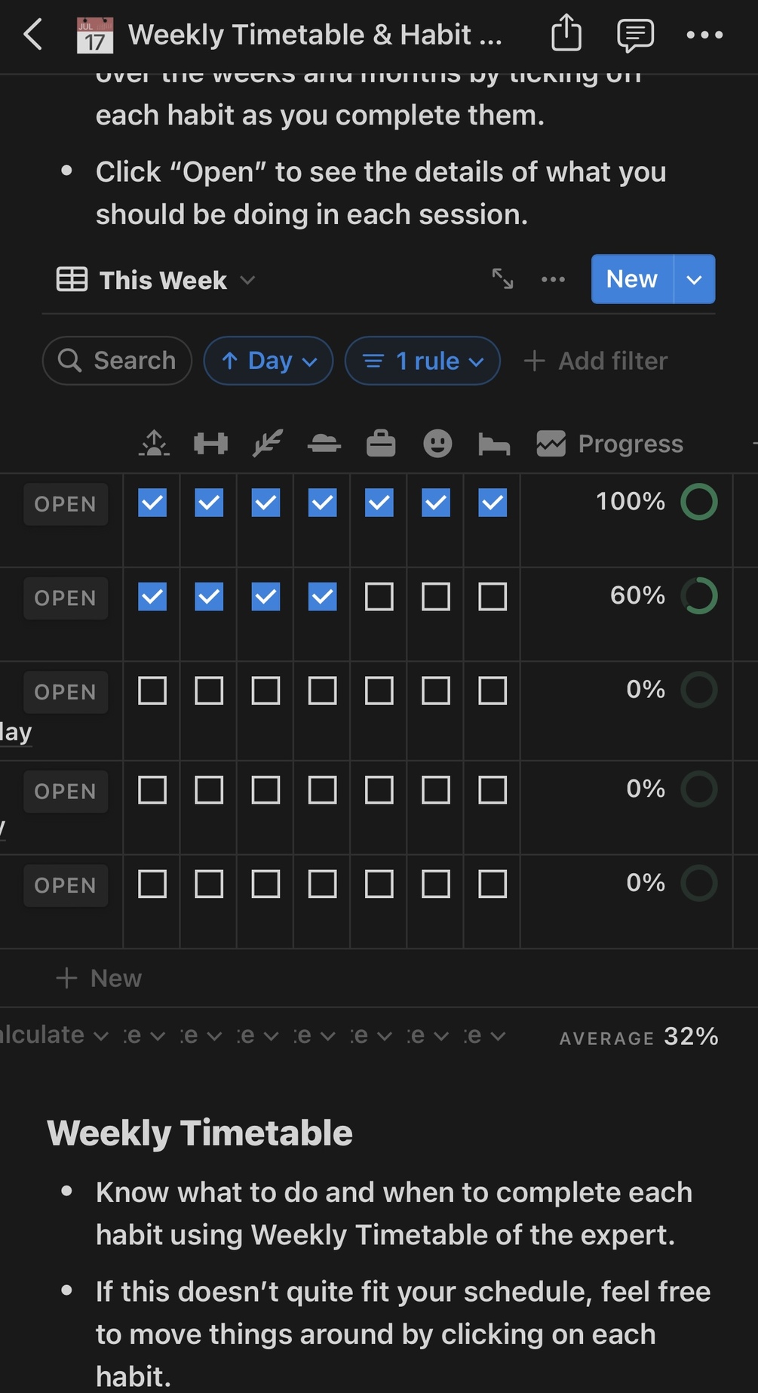The height and width of the screenshot is (1393, 758).
Task: Open the page three-dot menu
Action: coord(704,35)
